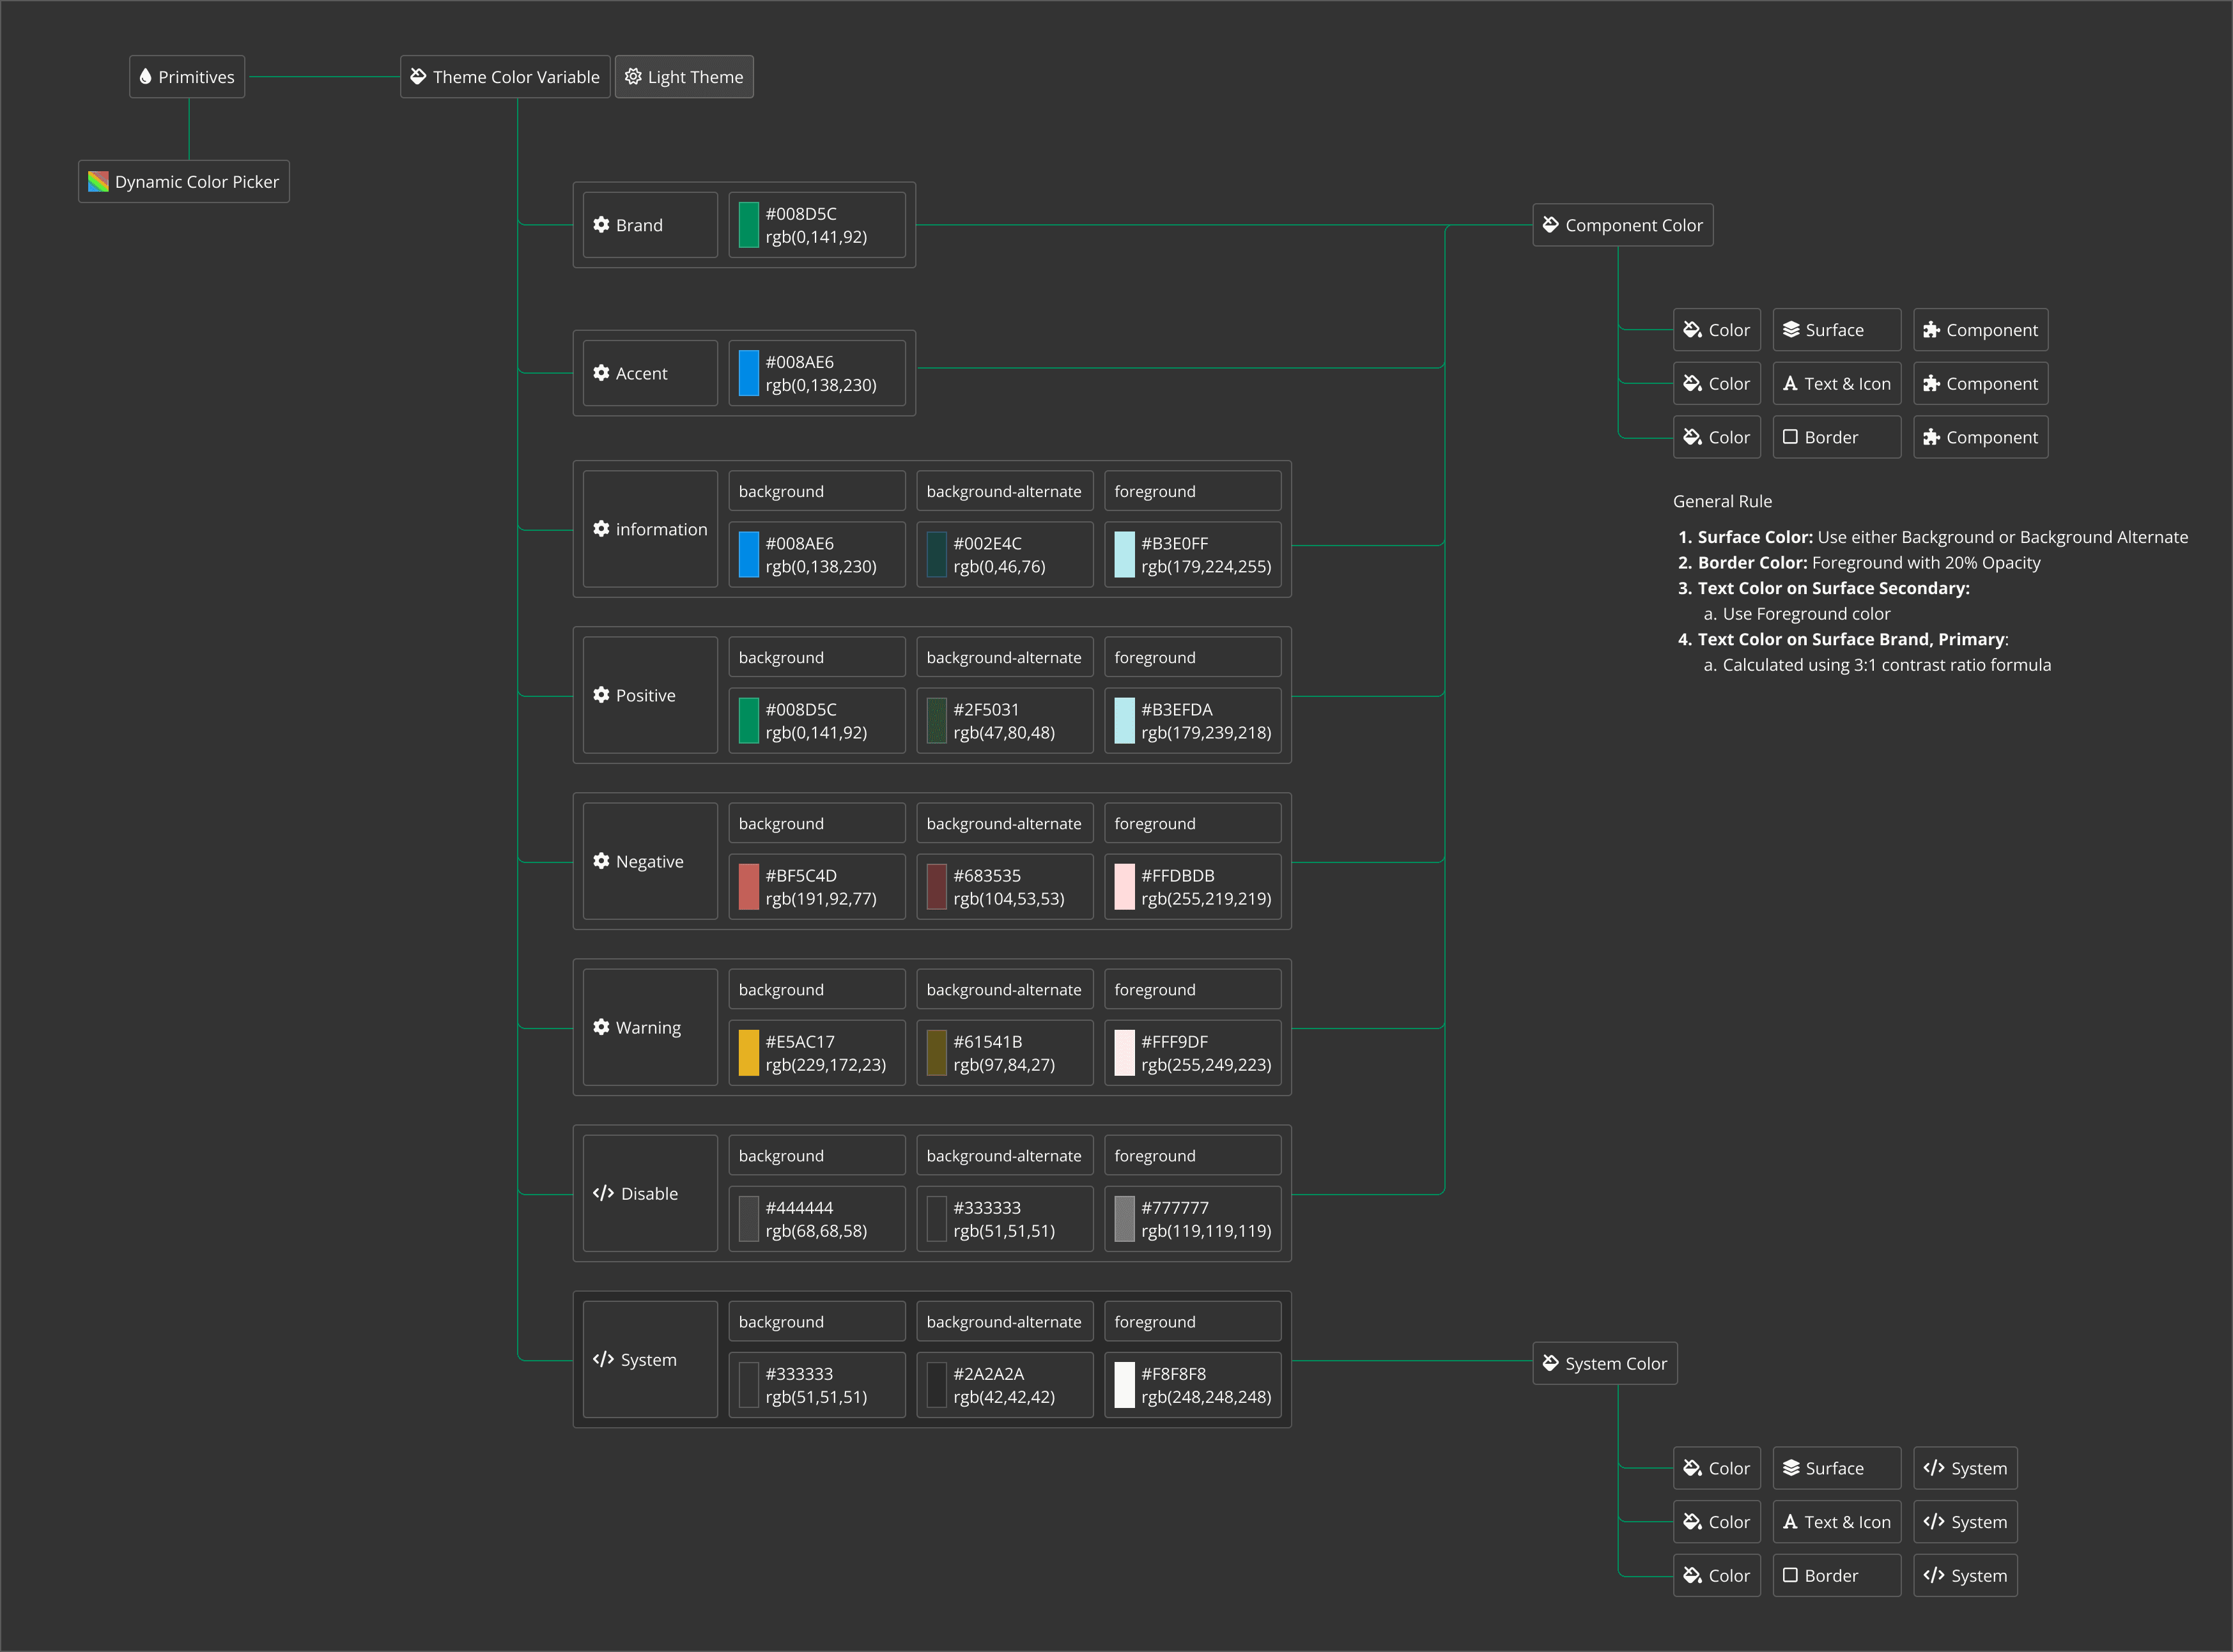Click the Brand green swatch #008D5C

748,225
